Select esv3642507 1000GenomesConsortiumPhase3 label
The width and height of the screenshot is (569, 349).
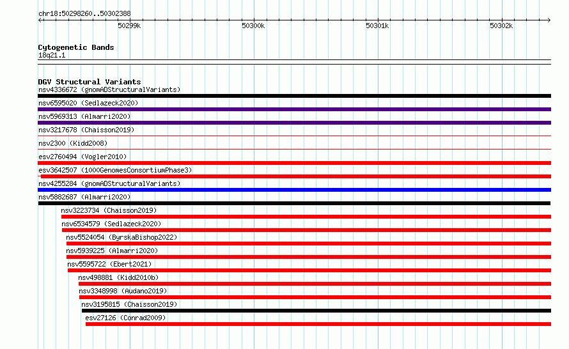point(115,170)
